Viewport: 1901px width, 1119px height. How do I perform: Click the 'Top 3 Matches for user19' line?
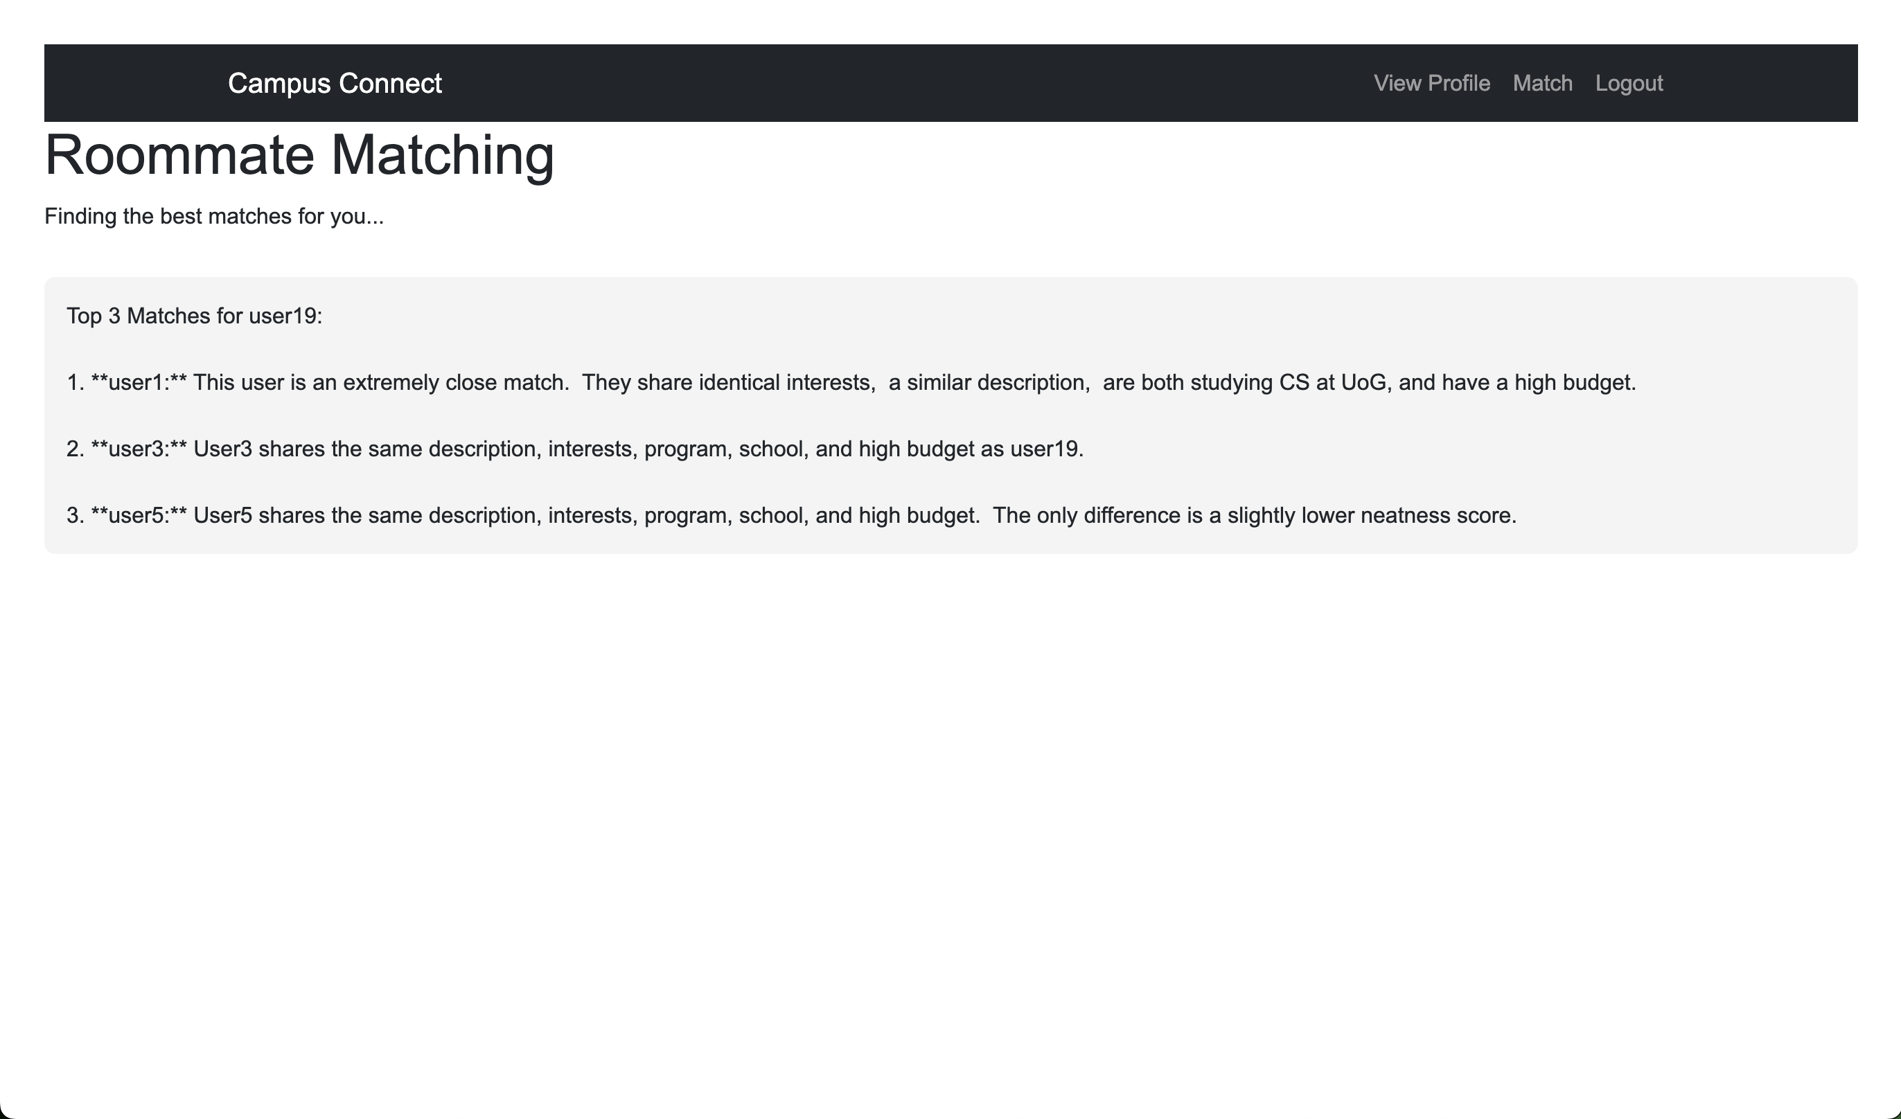point(194,316)
